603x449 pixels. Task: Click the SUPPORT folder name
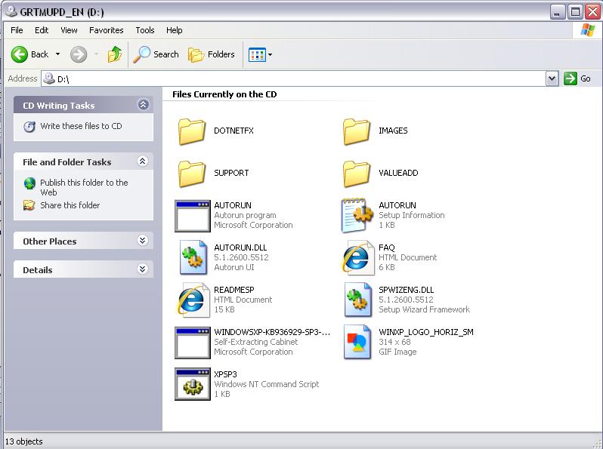point(231,173)
